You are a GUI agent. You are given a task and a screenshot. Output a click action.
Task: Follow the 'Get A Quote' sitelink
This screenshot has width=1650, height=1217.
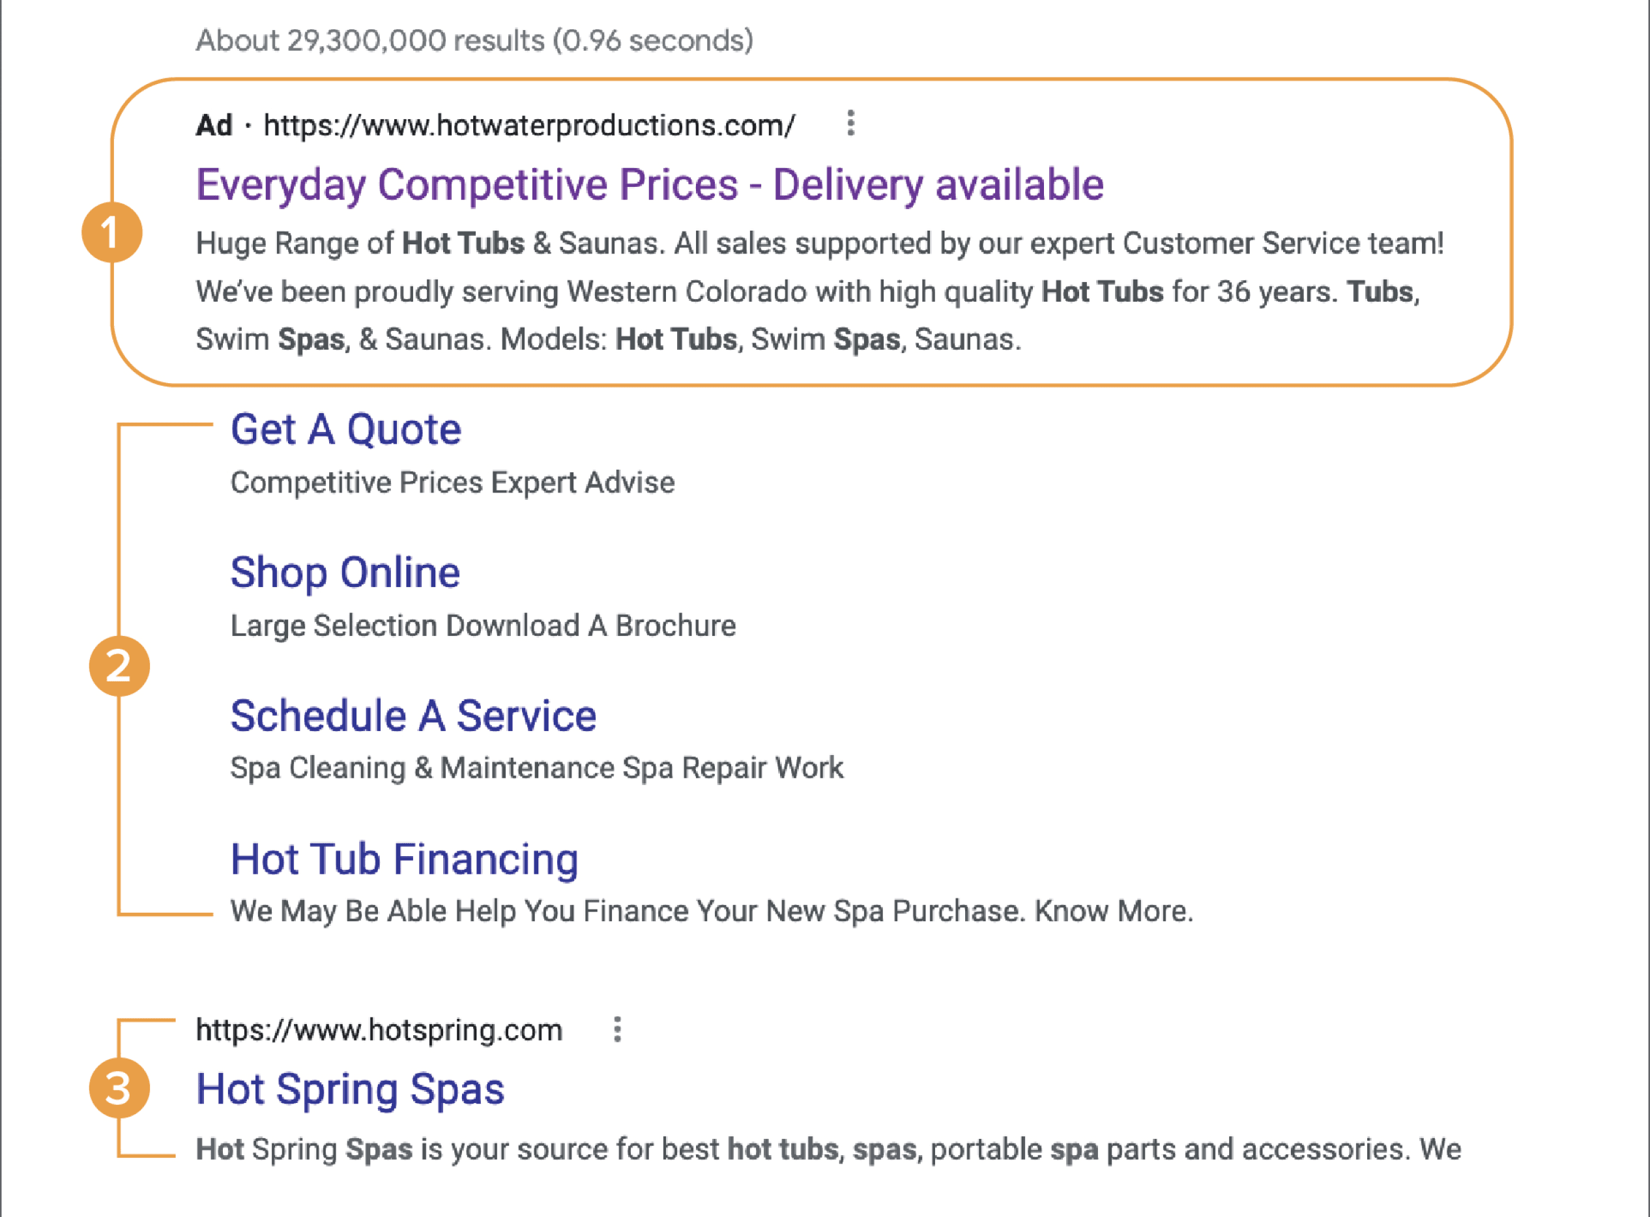tap(345, 429)
